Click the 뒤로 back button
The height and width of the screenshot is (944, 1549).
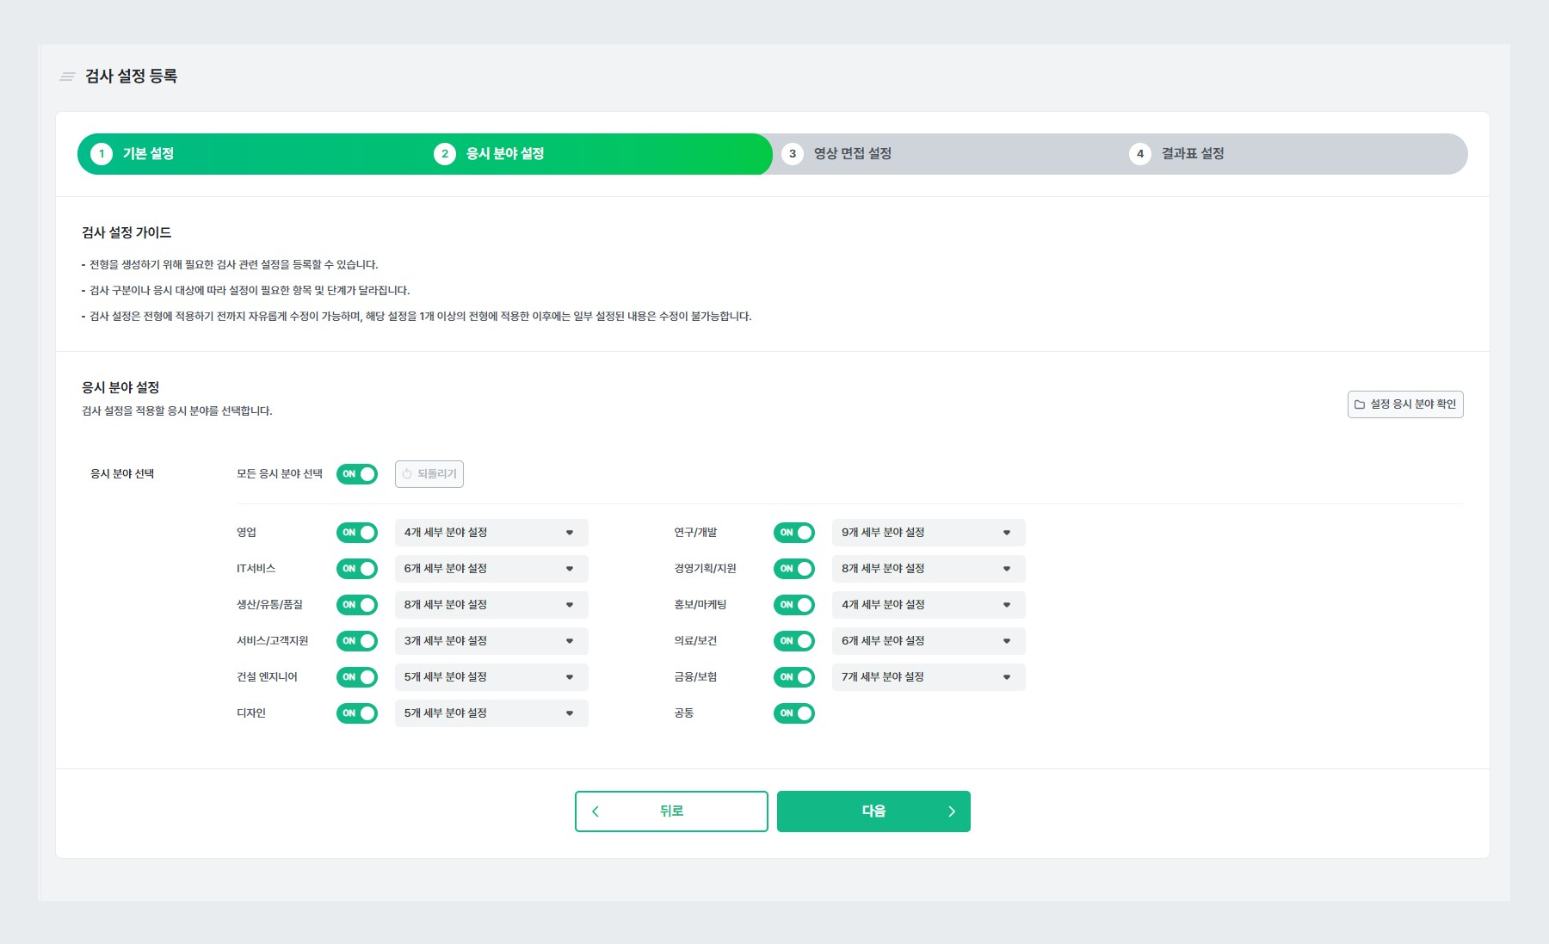671,811
